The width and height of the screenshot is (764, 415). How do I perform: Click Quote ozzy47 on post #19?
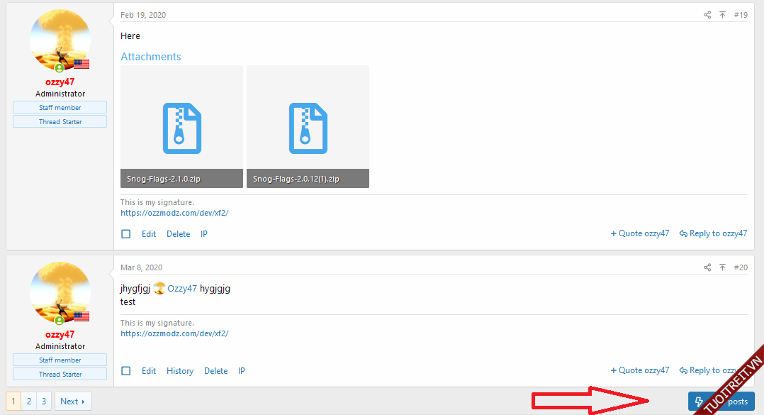click(640, 233)
